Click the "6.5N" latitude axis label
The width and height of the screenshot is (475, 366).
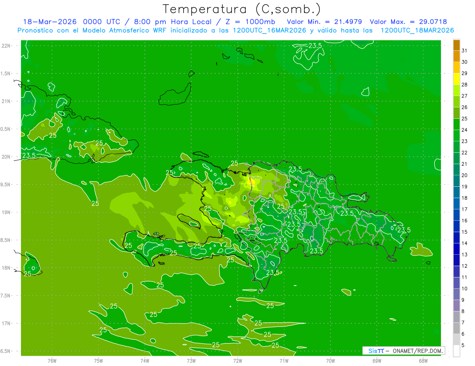tap(6, 351)
